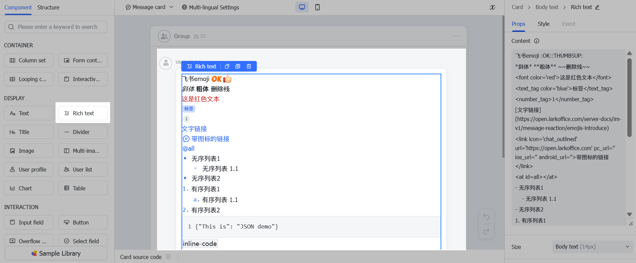Redo the last action
The width and height of the screenshot is (636, 263).
pos(486,231)
